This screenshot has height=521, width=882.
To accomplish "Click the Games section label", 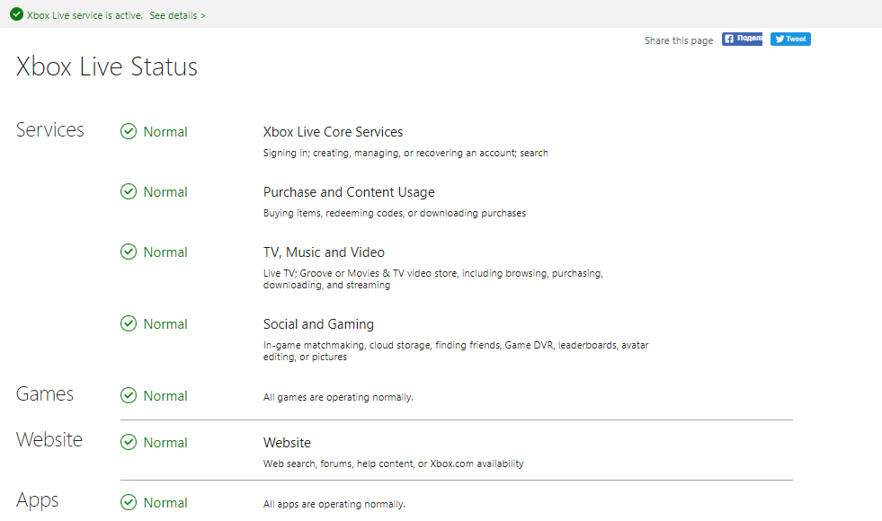I will (45, 394).
